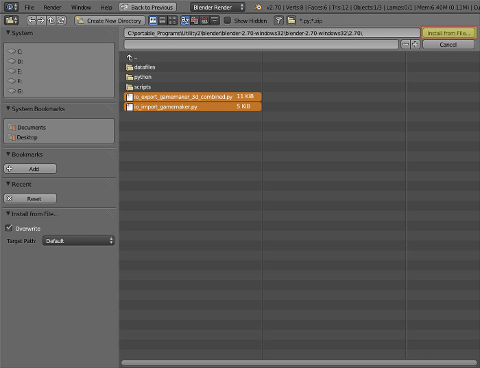This screenshot has width=480, height=368.
Task: Switch to thumbnail display mode
Action: pyautogui.click(x=173, y=21)
